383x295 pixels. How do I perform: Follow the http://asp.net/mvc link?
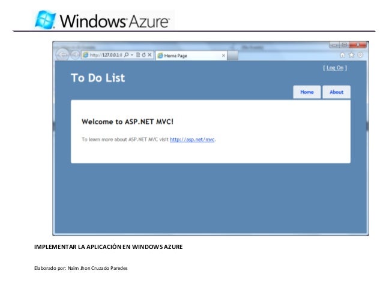(192, 139)
